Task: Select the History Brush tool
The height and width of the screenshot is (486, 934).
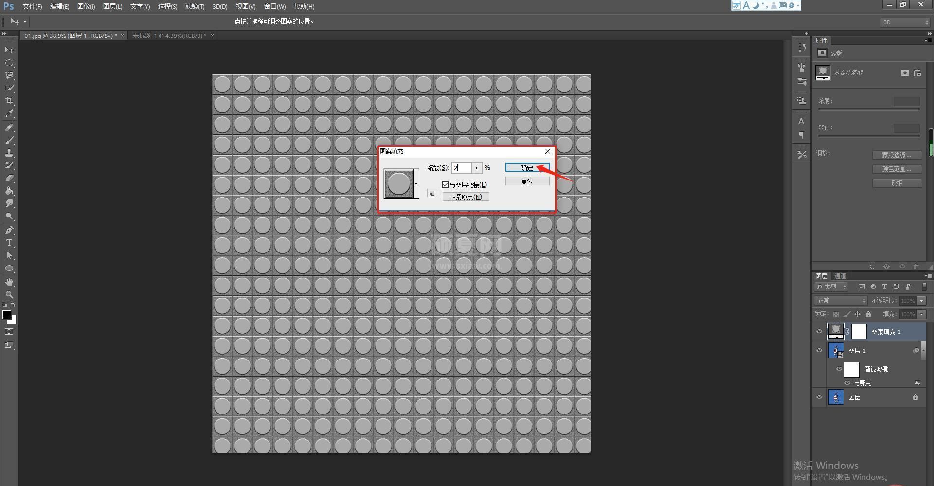Action: [9, 165]
